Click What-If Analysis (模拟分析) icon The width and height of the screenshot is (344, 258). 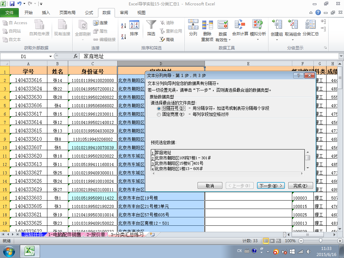258,24
